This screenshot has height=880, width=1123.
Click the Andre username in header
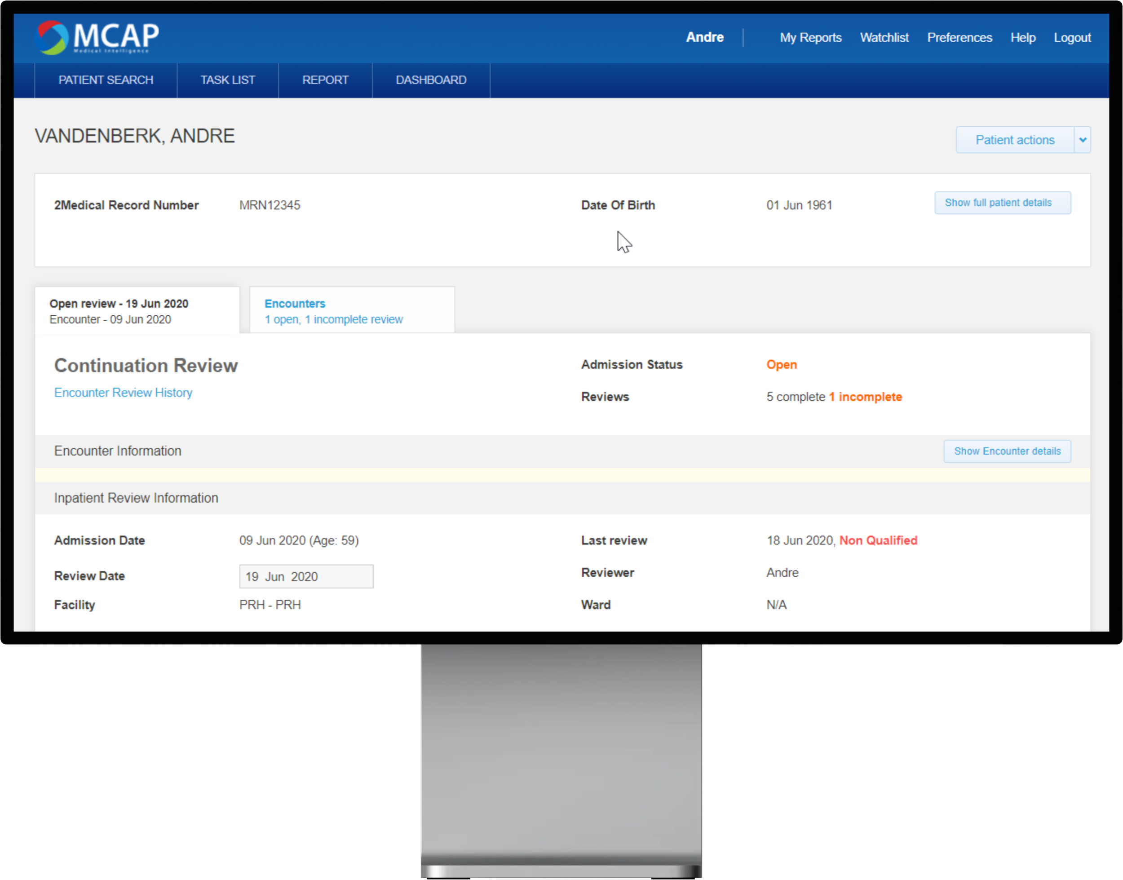click(704, 37)
